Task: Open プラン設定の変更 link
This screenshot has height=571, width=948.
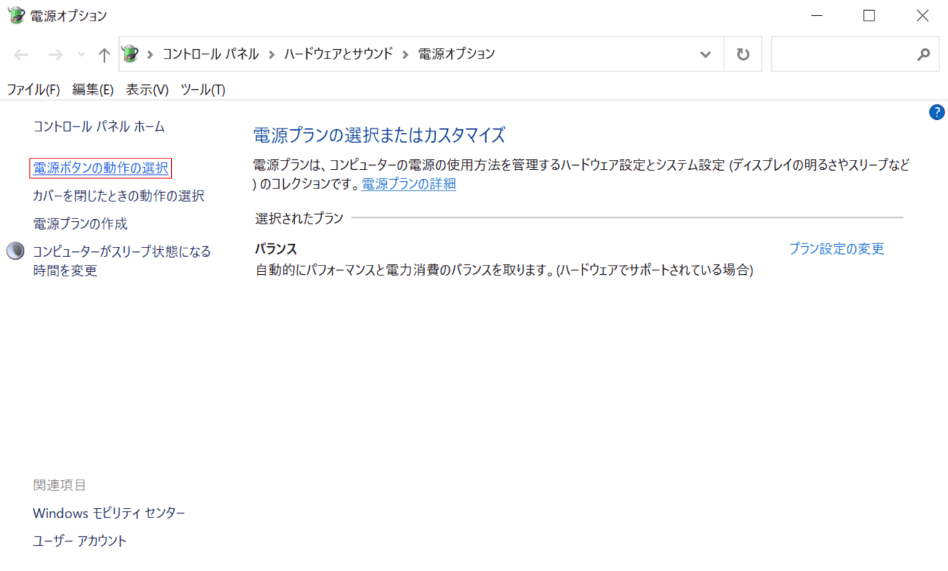Action: click(837, 248)
